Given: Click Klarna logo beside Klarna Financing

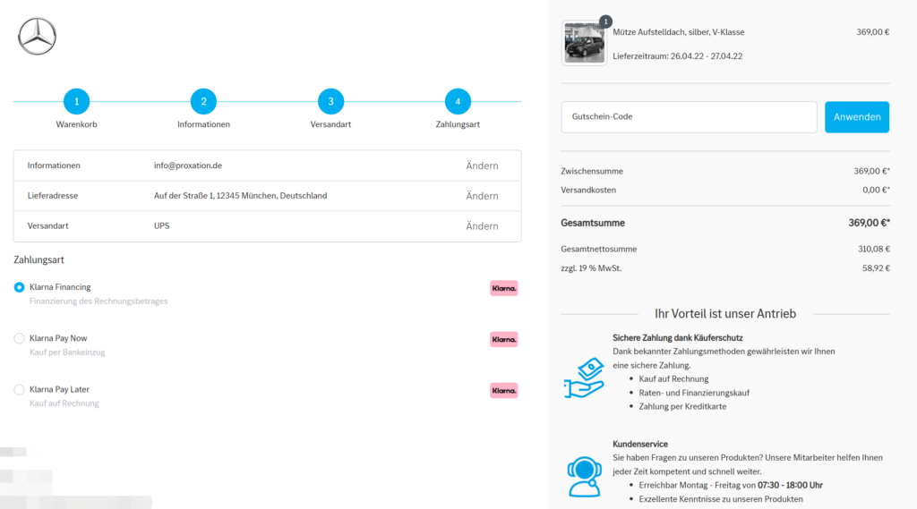Looking at the screenshot, I should [503, 288].
